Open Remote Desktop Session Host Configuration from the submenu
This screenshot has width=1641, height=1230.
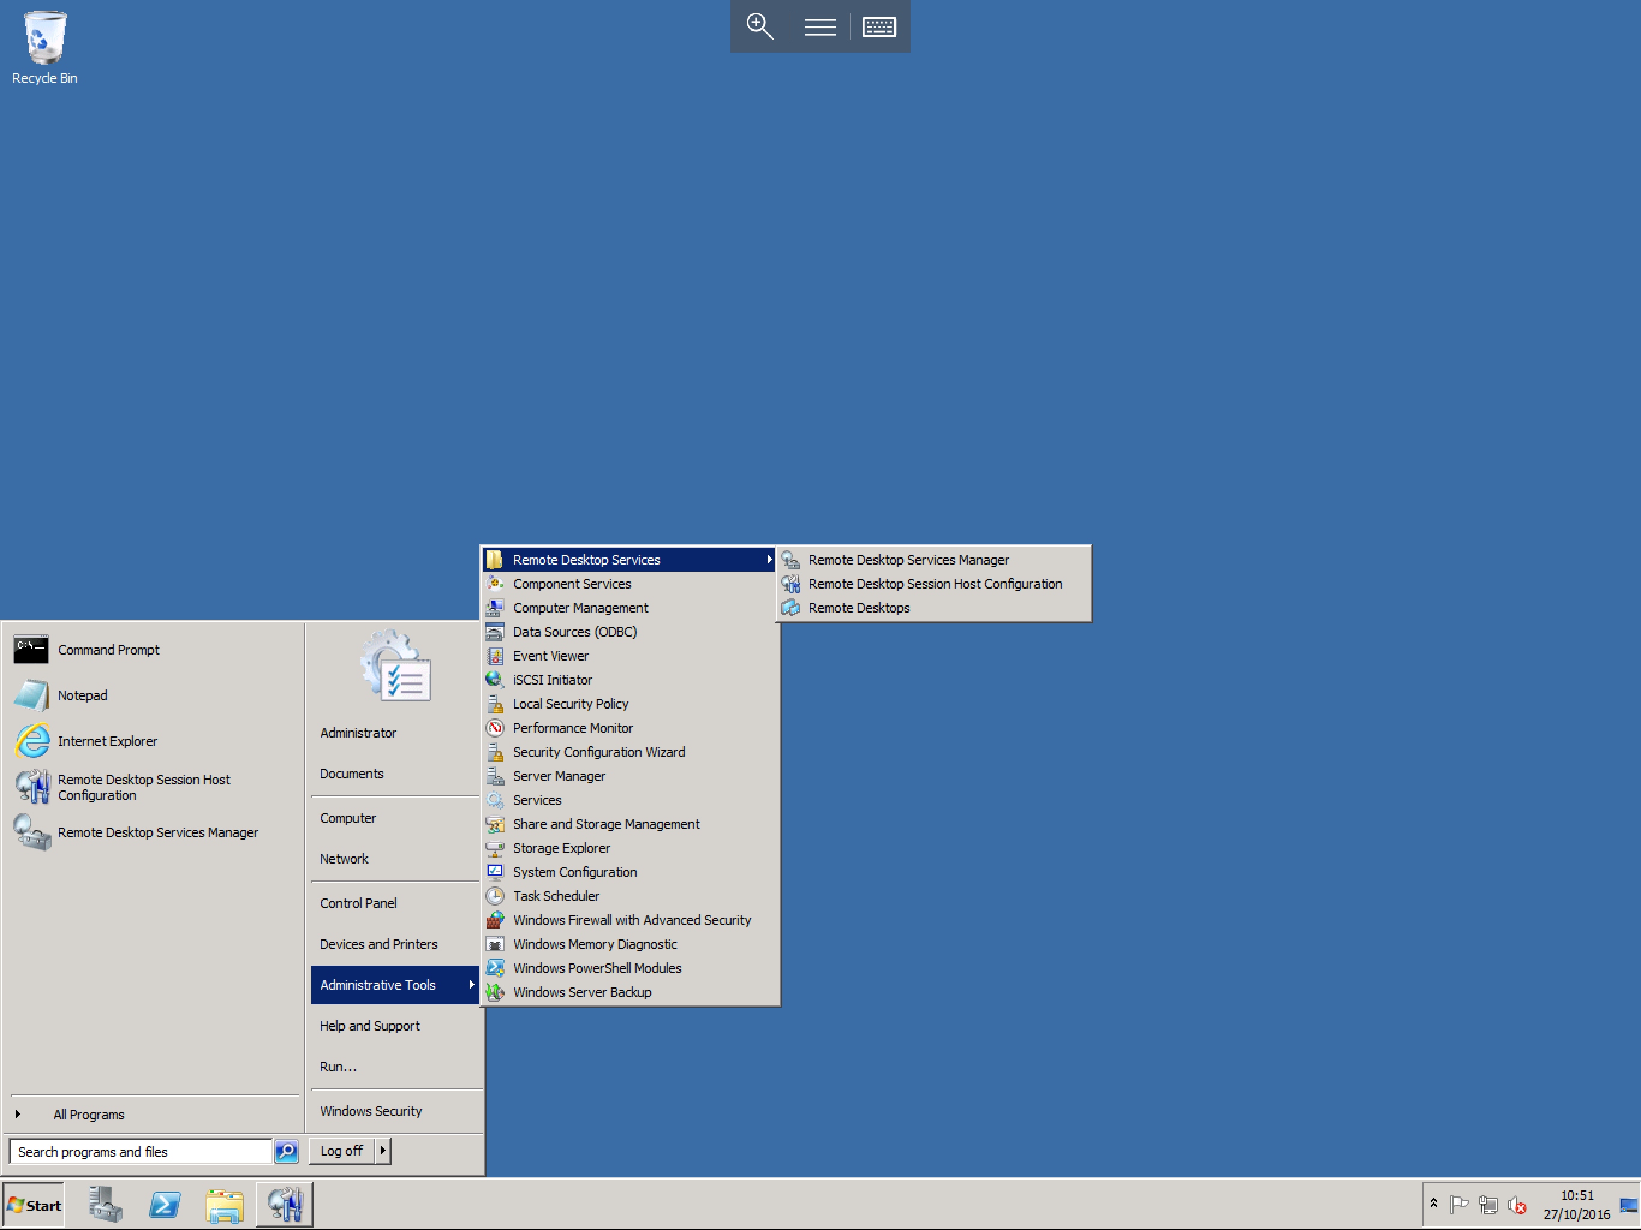[x=934, y=584]
